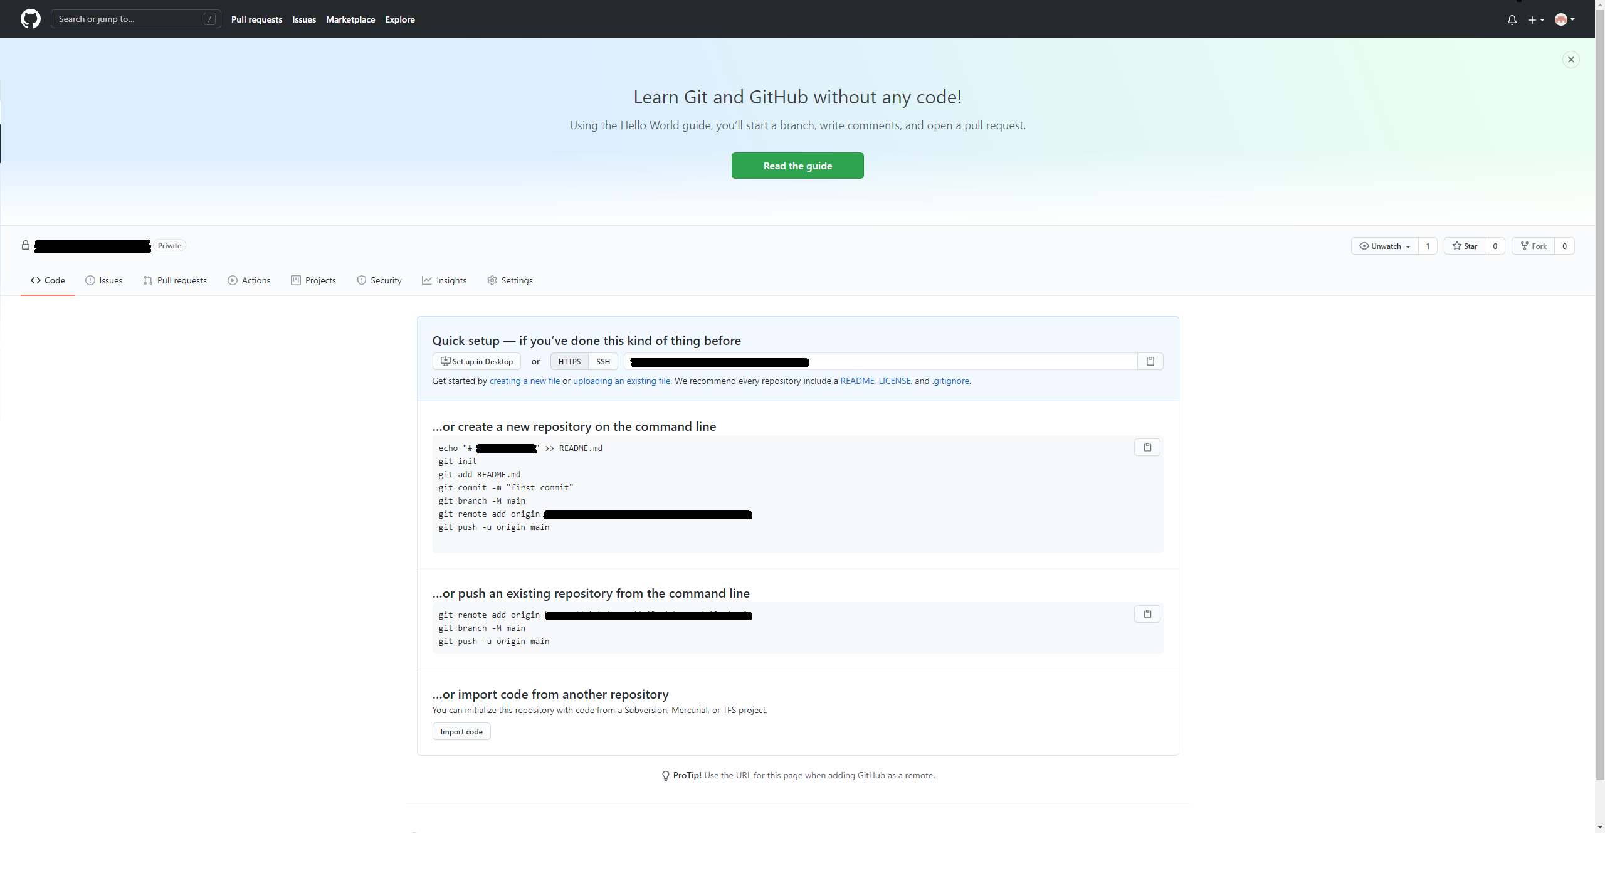Copy the new repository command block
This screenshot has height=878, width=1605.
1147,447
